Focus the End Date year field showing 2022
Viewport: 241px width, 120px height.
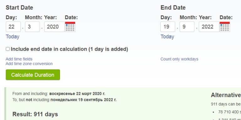(x=209, y=27)
